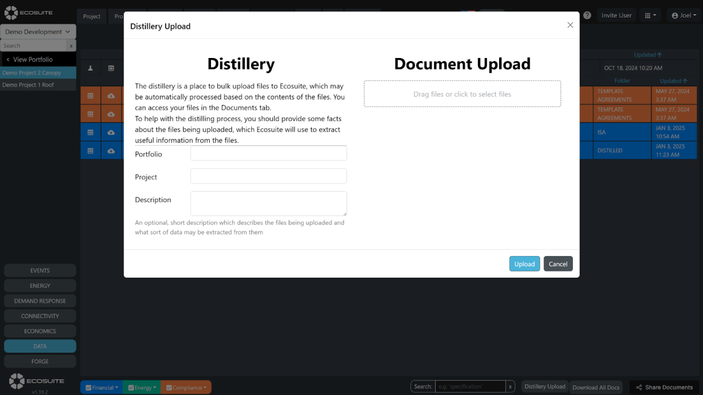Image resolution: width=703 pixels, height=395 pixels.
Task: Click the drag files drop zone
Action: [462, 94]
